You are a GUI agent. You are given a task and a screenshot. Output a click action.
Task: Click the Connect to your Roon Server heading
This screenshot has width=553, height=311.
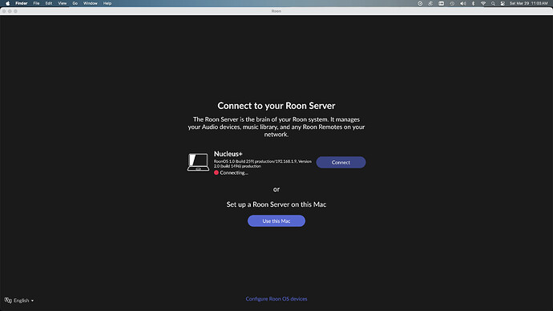point(276,106)
